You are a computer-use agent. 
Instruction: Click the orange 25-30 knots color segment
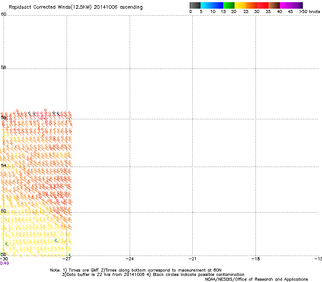click(252, 5)
